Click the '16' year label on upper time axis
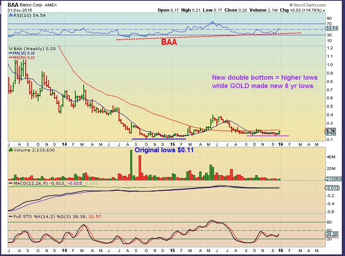 tap(280, 144)
